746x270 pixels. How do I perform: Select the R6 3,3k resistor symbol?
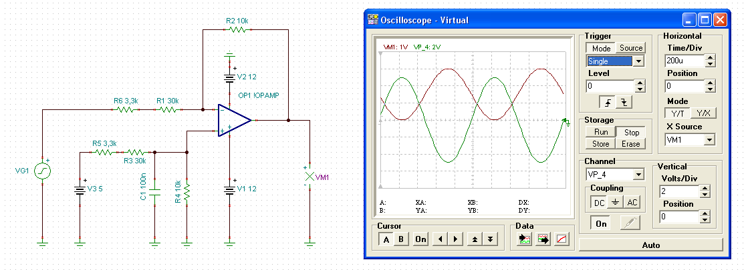click(126, 109)
